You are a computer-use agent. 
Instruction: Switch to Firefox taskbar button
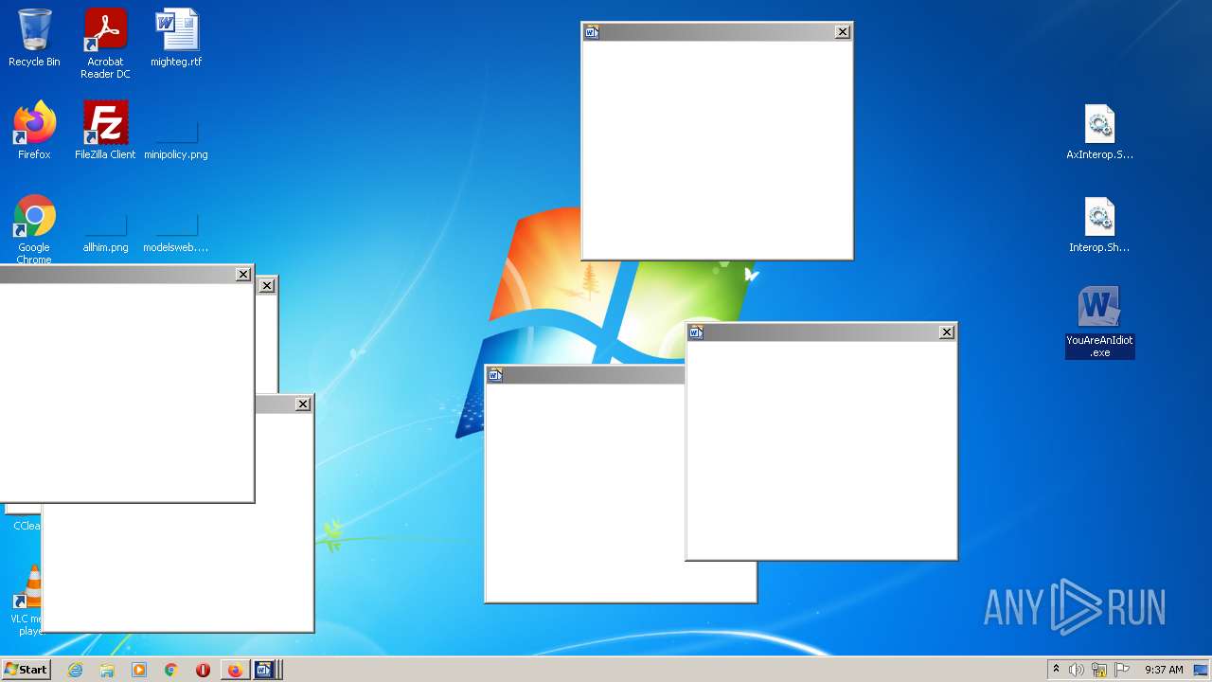tap(235, 670)
